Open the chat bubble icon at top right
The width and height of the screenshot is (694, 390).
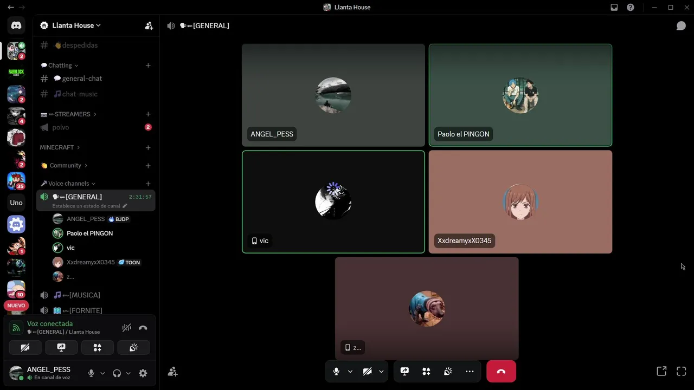(681, 26)
